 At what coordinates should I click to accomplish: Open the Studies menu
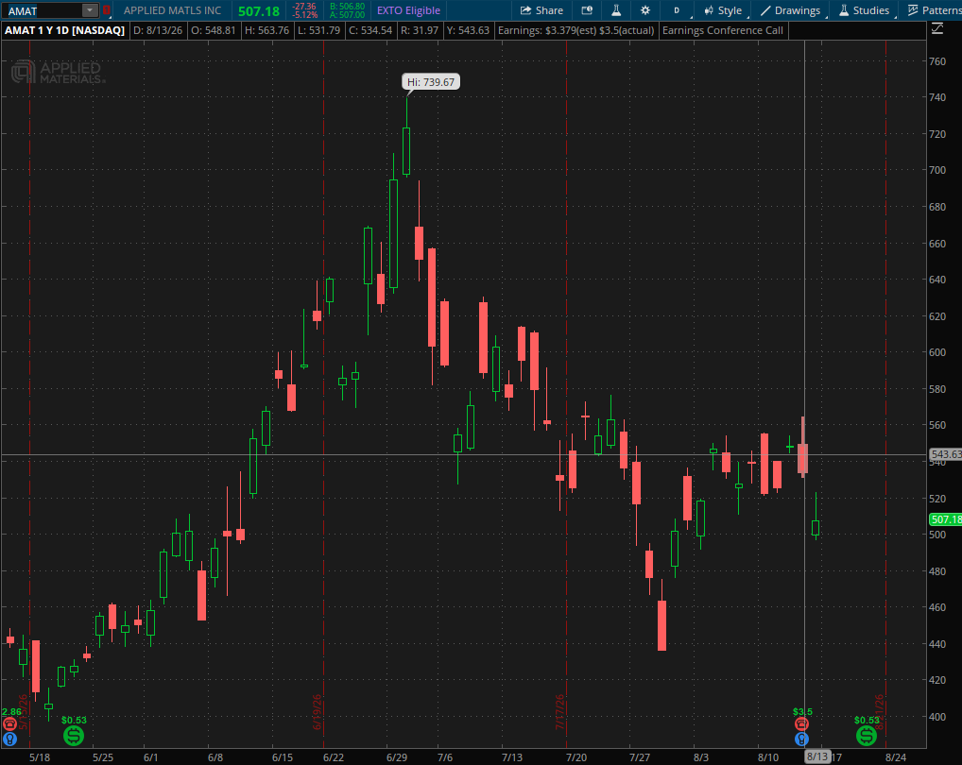click(x=865, y=10)
